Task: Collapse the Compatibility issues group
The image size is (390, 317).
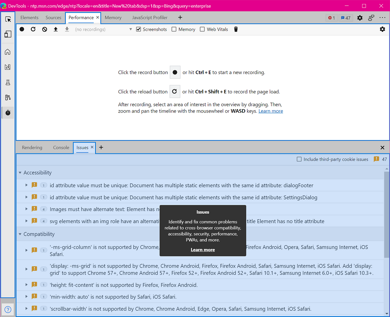Action: tap(20, 234)
